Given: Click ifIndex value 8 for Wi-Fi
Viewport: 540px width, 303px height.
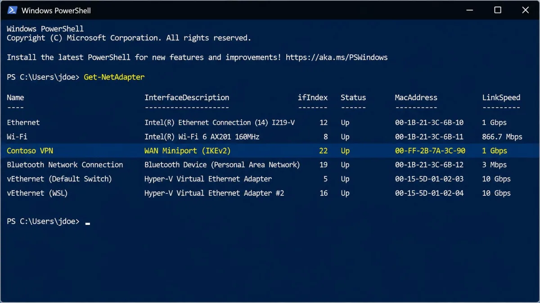Looking at the screenshot, I should point(326,136).
